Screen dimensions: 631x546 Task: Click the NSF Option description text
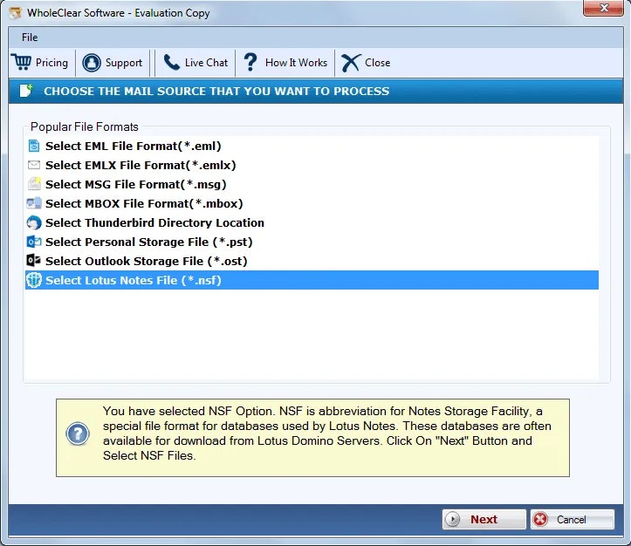tap(326, 433)
